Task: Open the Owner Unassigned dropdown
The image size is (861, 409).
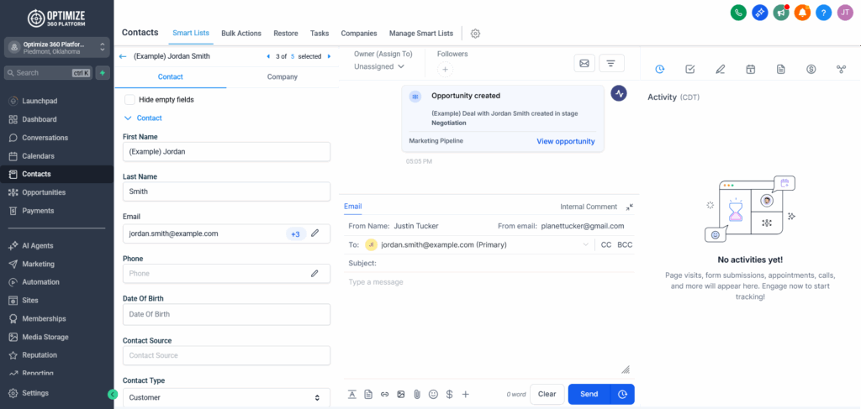Action: pyautogui.click(x=379, y=66)
